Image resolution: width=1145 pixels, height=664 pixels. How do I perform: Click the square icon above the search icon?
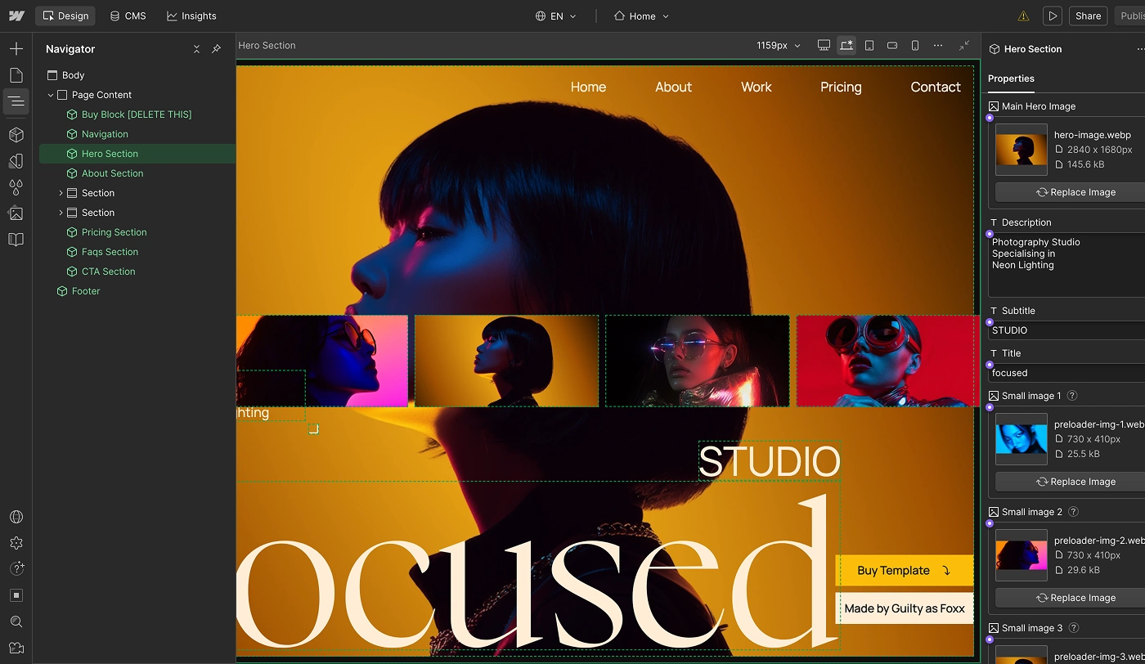tap(16, 595)
